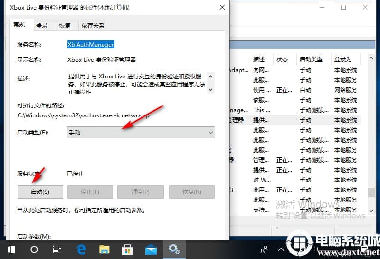Open Task View from taskbar
The height and width of the screenshot is (259, 380).
57,249
